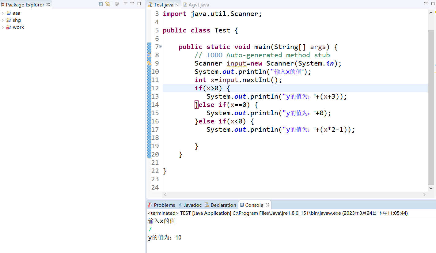Image resolution: width=436 pixels, height=253 pixels.
Task: Open the Problems tab
Action: 161,205
